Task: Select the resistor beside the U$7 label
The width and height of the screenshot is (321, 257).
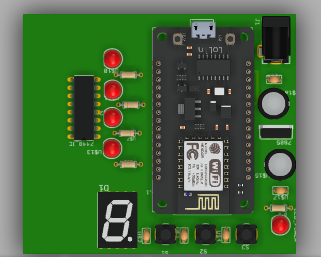Action: (x=127, y=133)
